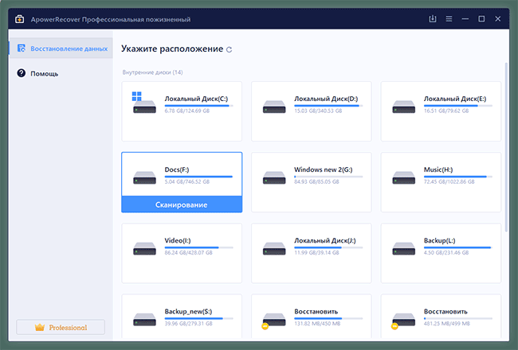Click the crown icon on Professional button

(x=40, y=327)
